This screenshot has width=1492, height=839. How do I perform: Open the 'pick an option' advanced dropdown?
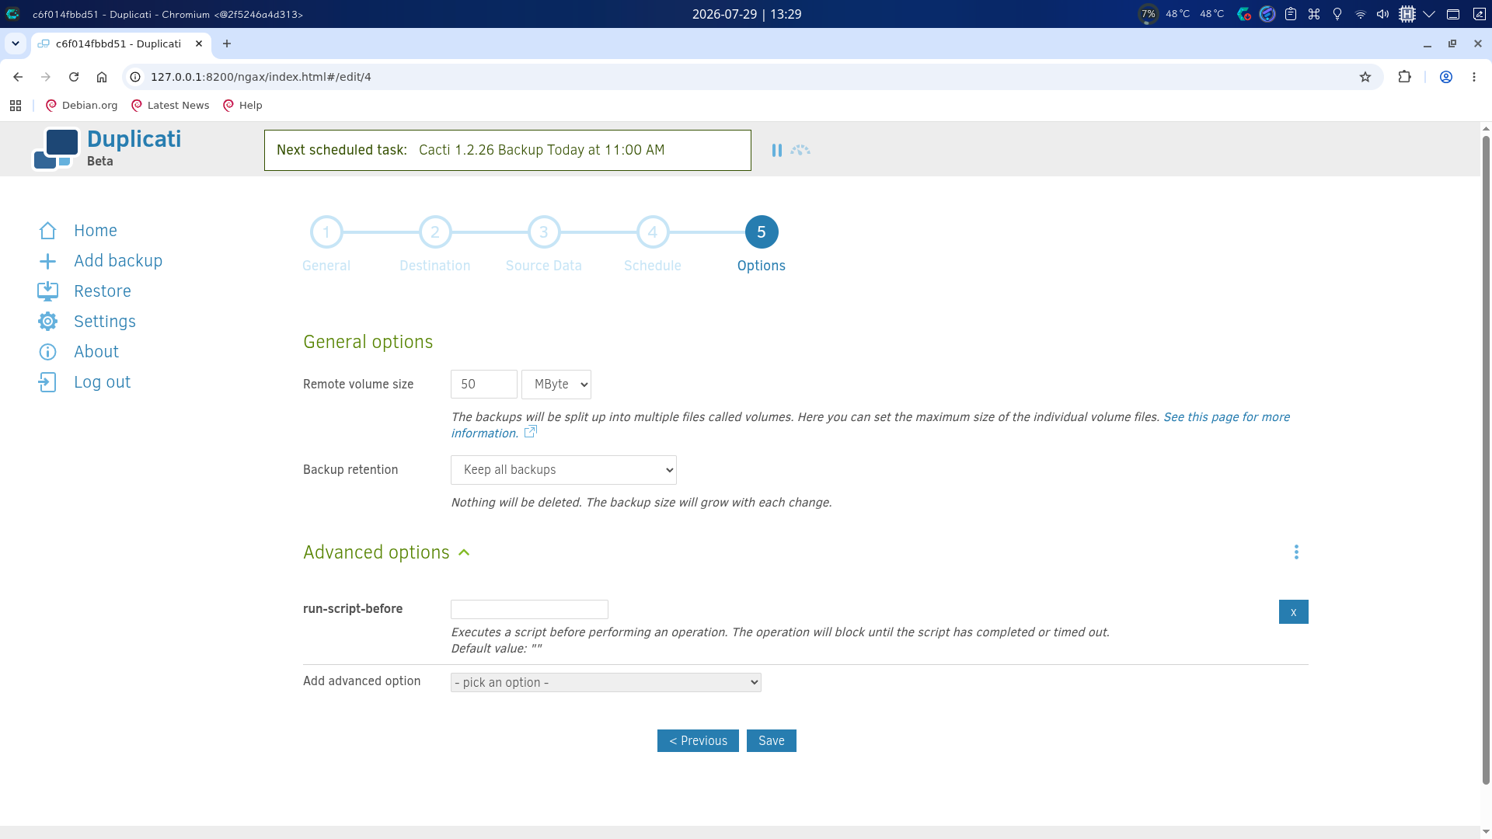point(606,683)
